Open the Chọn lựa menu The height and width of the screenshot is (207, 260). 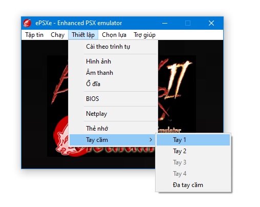tap(114, 35)
